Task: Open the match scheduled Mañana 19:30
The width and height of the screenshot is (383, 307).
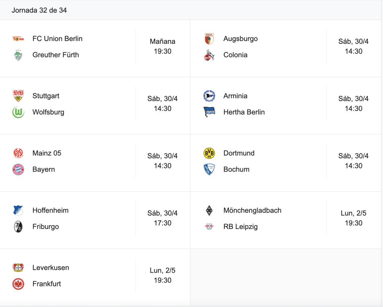Action: (162, 46)
